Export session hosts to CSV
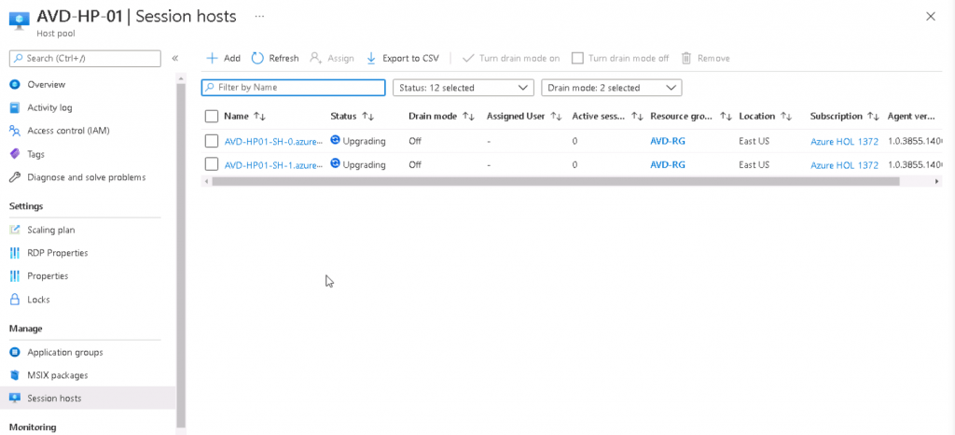 coord(403,59)
